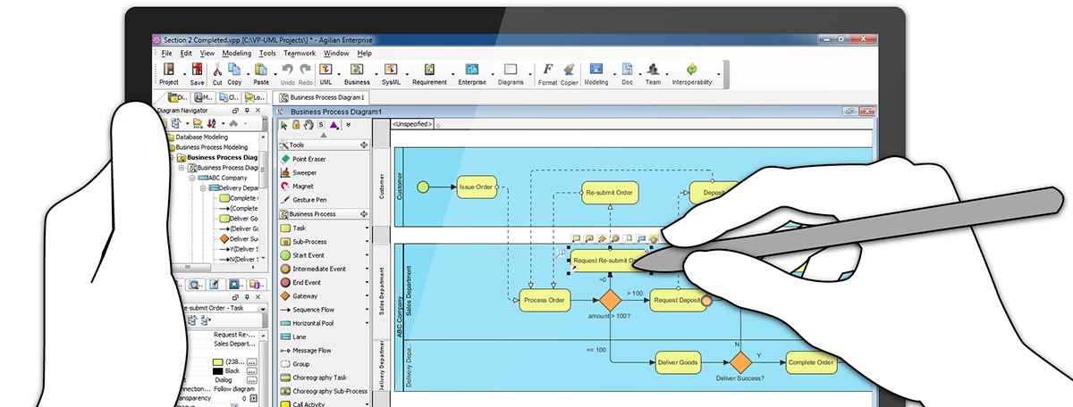Click the Save icon in toolbar
Screen dimensions: 1073x407
(197, 73)
